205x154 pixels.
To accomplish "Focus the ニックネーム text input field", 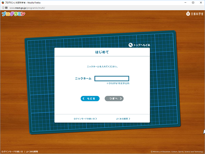I will [112, 79].
